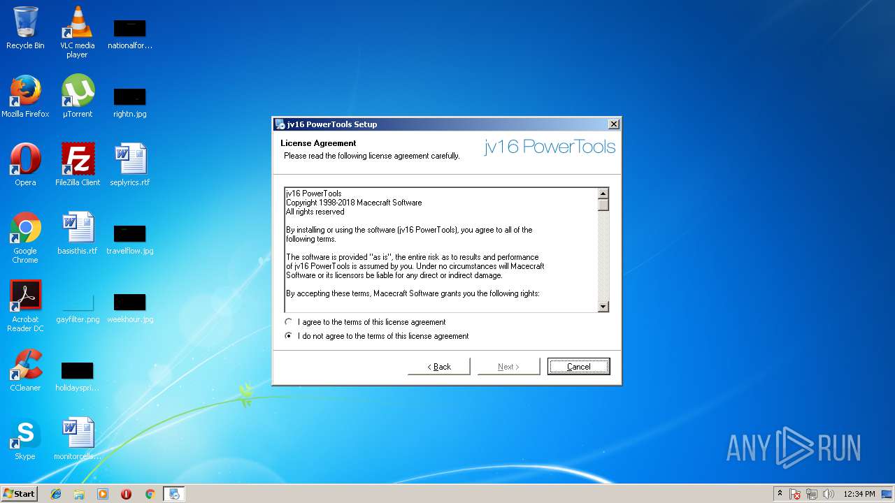Image resolution: width=895 pixels, height=503 pixels.
Task: Launch CCleaner desktop shortcut
Action: coord(25,370)
